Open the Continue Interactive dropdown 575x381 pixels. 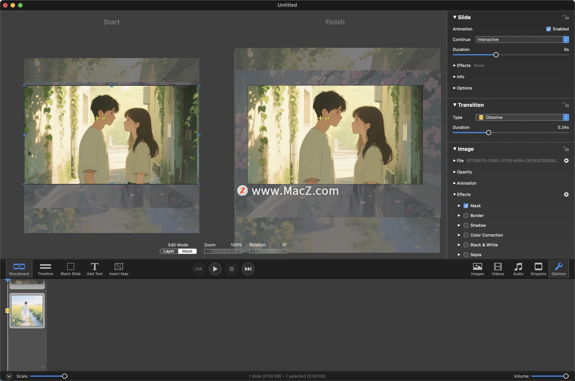[522, 40]
